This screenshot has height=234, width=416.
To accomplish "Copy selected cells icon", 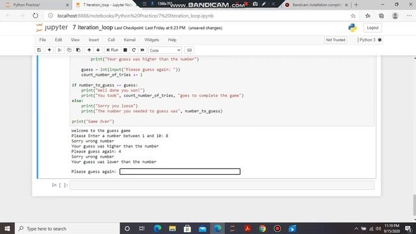I will coord(69,50).
